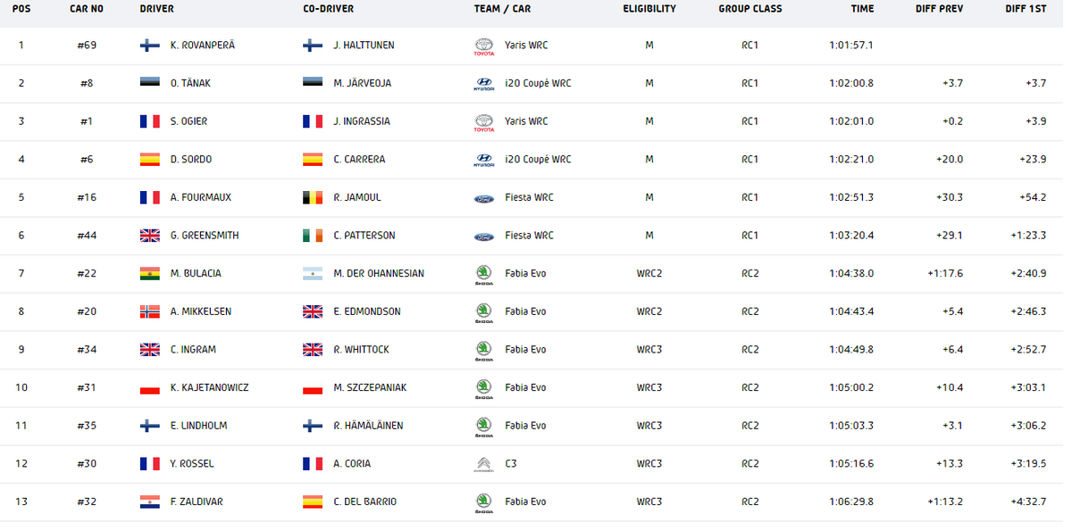Click the Irish flag beside C. Patterson
1072x531 pixels.
[314, 236]
